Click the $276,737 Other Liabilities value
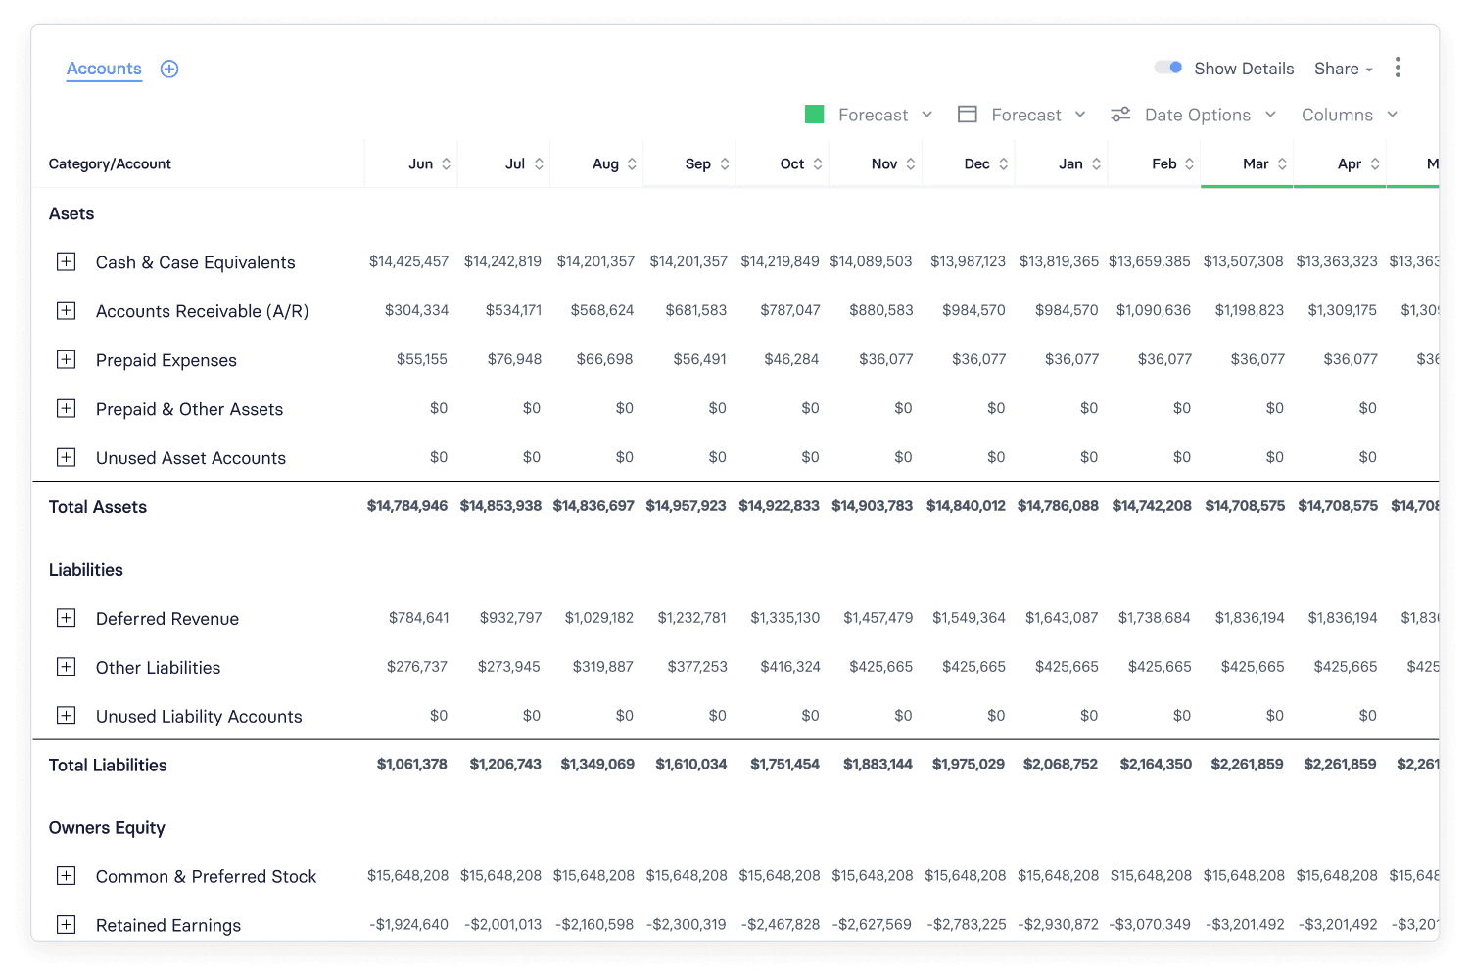 point(417,667)
